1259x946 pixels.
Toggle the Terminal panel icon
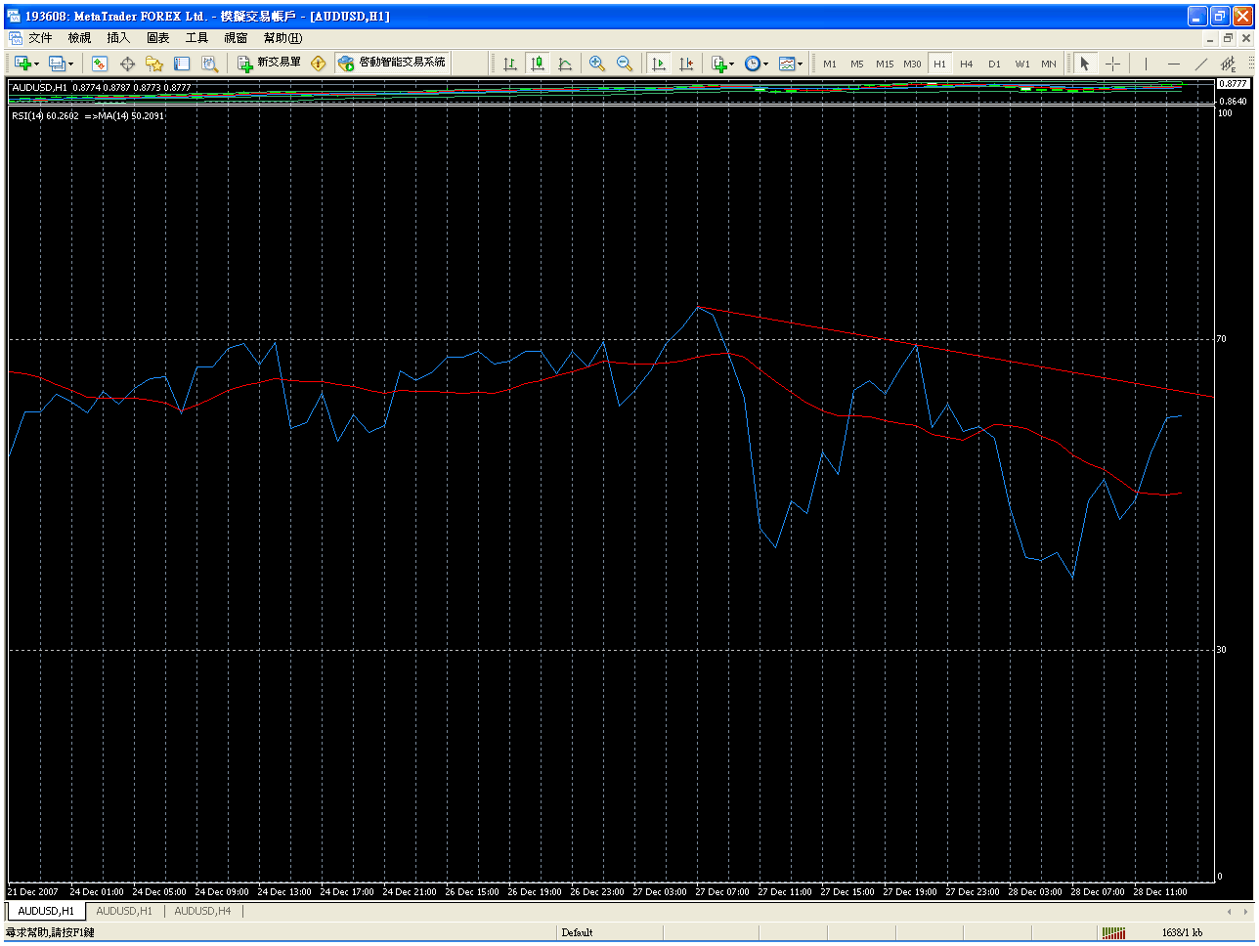pos(182,64)
